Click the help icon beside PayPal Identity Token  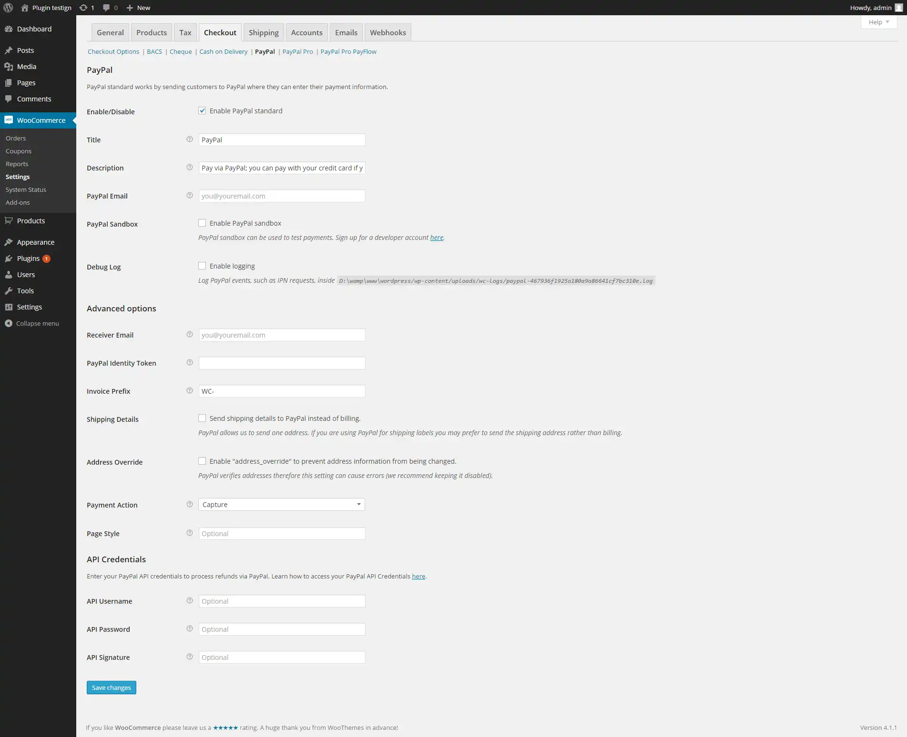coord(190,363)
